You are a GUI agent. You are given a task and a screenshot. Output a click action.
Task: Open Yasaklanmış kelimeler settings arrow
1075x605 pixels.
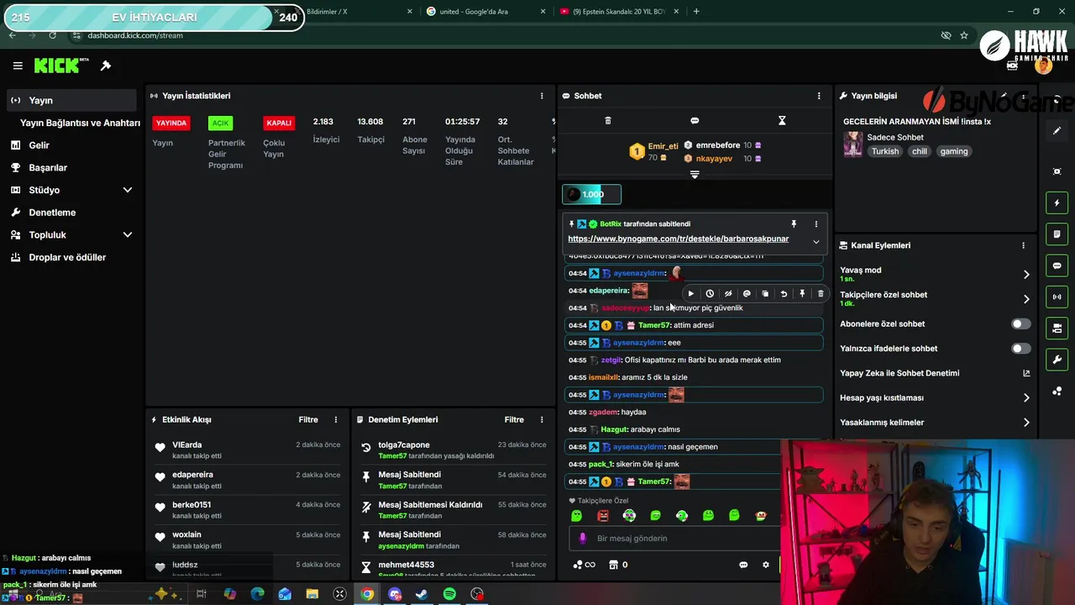[x=1026, y=423]
